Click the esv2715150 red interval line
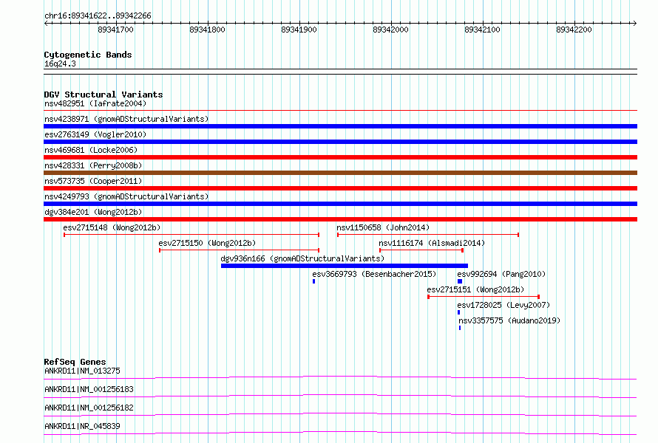The image size is (658, 443). pyautogui.click(x=240, y=250)
